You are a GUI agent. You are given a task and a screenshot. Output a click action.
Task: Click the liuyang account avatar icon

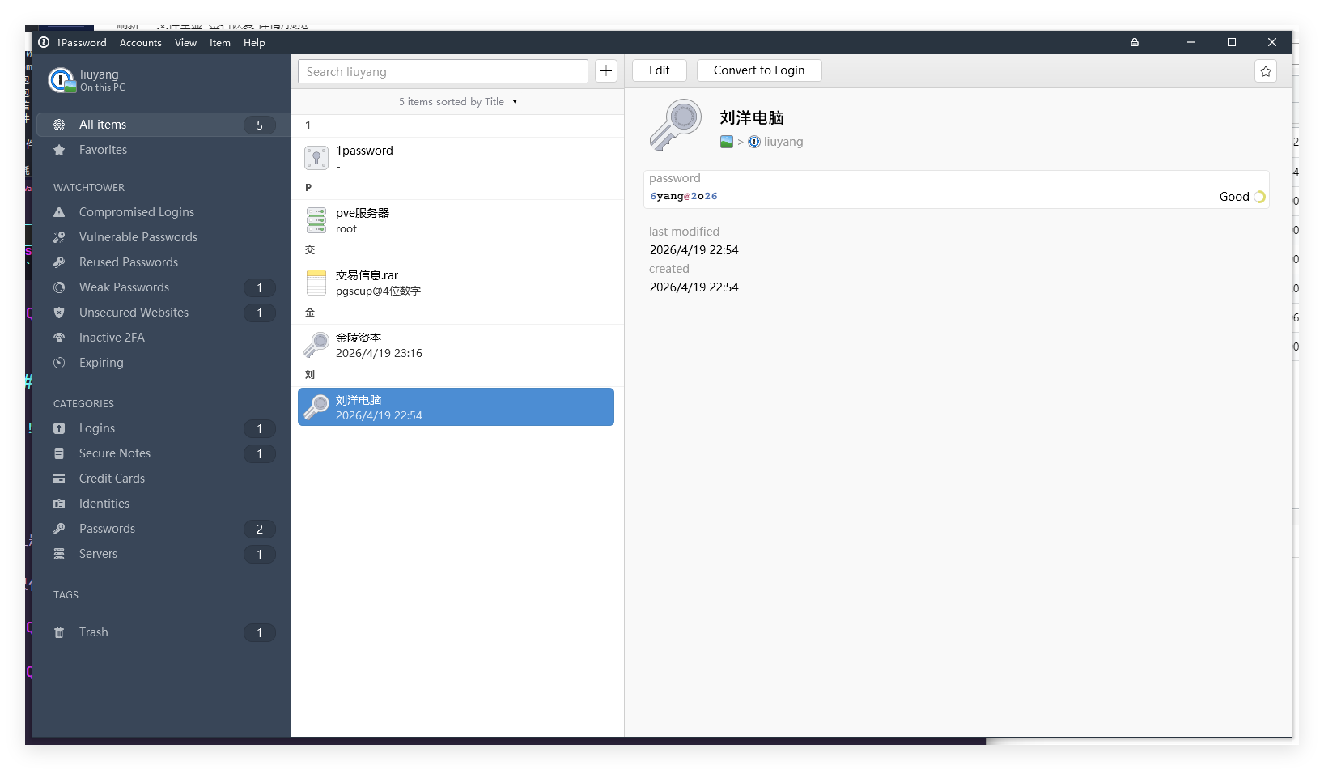(62, 80)
